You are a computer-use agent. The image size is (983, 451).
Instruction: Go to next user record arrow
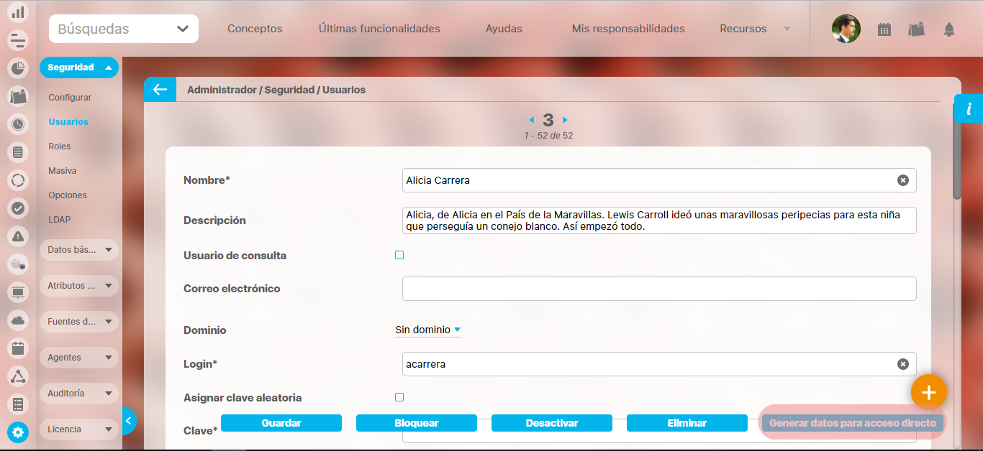pyautogui.click(x=565, y=120)
